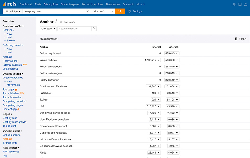250x158 pixels.
Task: Open Top subfolders report
Action: coord(11,93)
